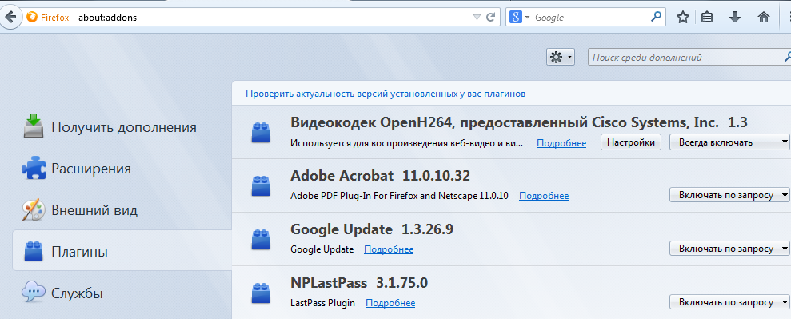Reload the page with the refresh icon
Image resolution: width=791 pixels, height=319 pixels.
pyautogui.click(x=489, y=17)
